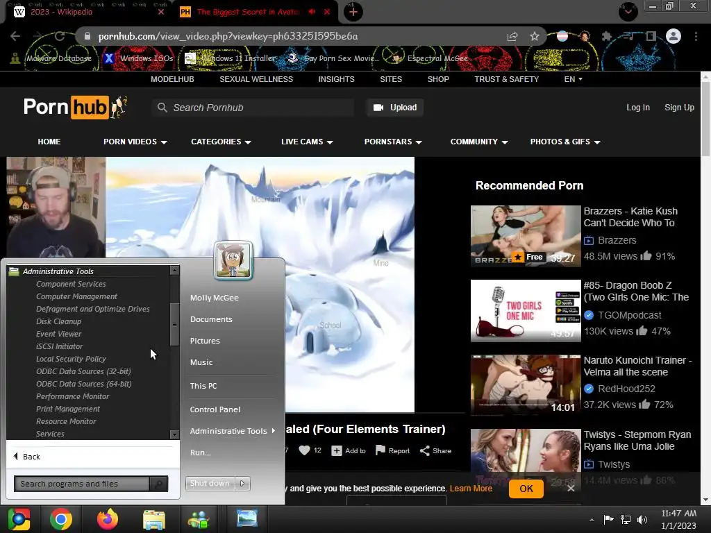Image resolution: width=711 pixels, height=533 pixels.
Task: Open the Malware Database bookmark
Action: (51, 58)
